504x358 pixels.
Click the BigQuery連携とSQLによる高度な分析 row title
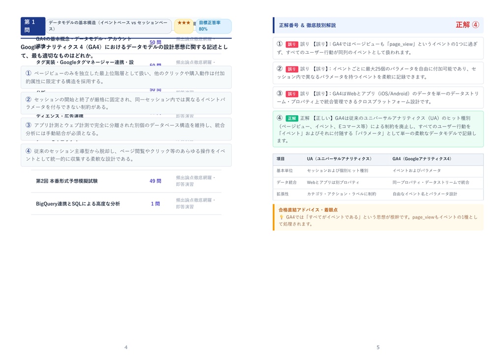coord(78,204)
